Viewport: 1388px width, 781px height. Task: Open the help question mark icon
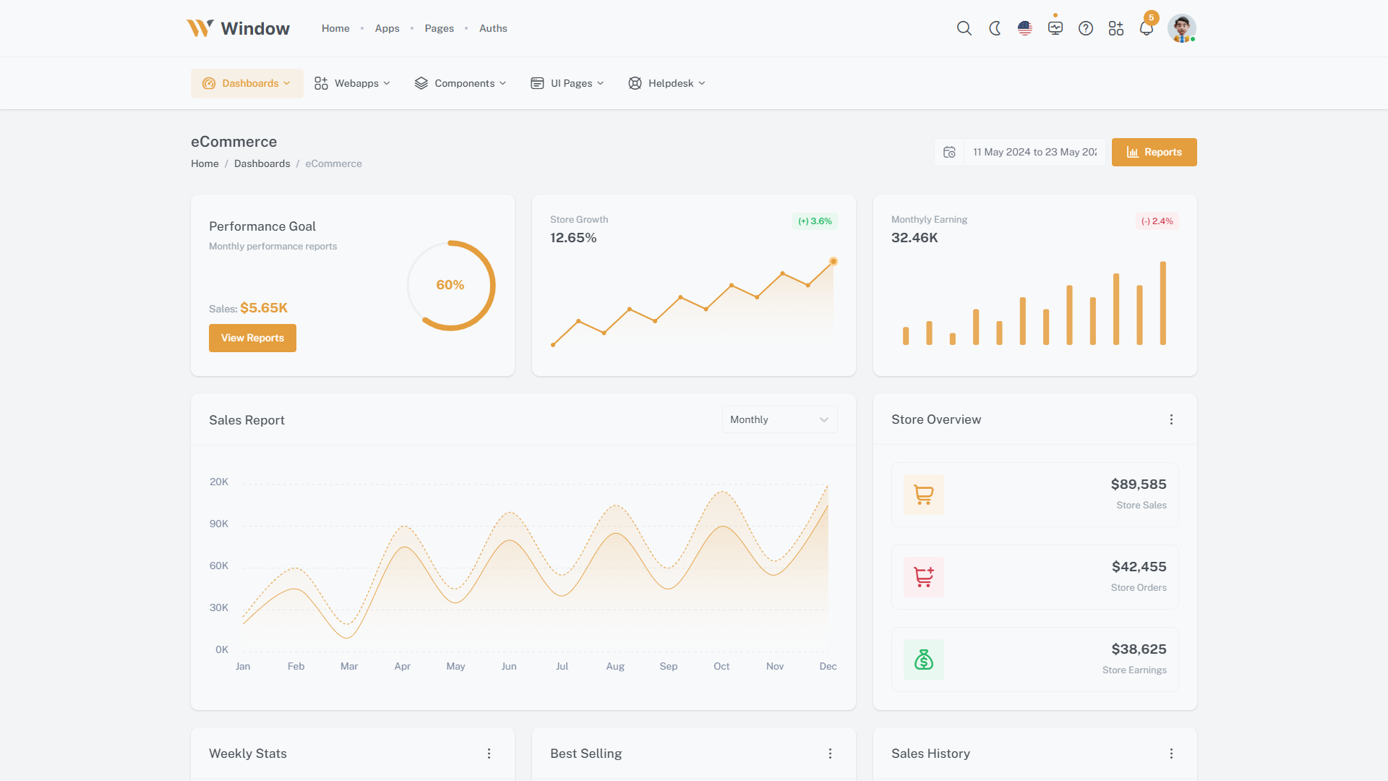click(x=1085, y=28)
